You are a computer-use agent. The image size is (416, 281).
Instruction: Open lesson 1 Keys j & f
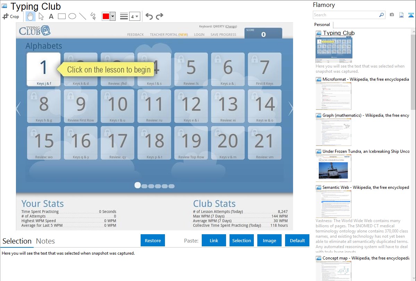[44, 69]
